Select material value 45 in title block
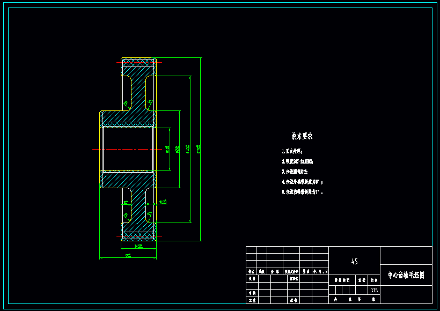 click(354, 261)
